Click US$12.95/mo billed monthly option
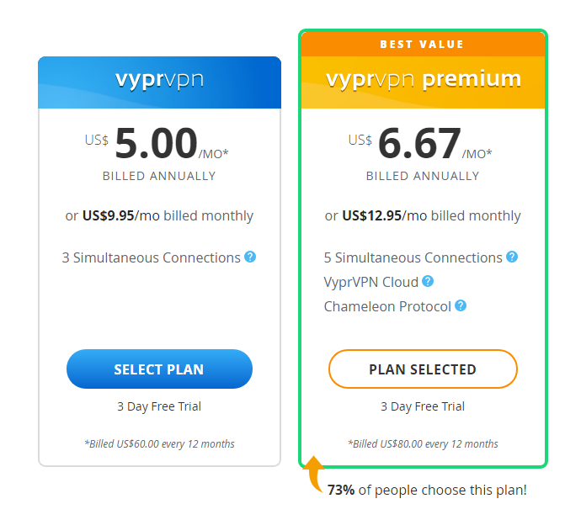 pos(423,215)
